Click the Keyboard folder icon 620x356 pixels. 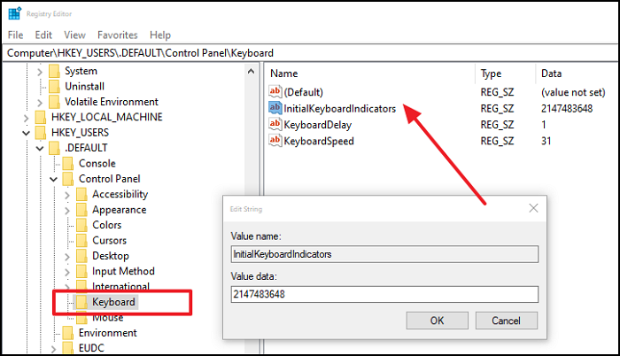81,302
